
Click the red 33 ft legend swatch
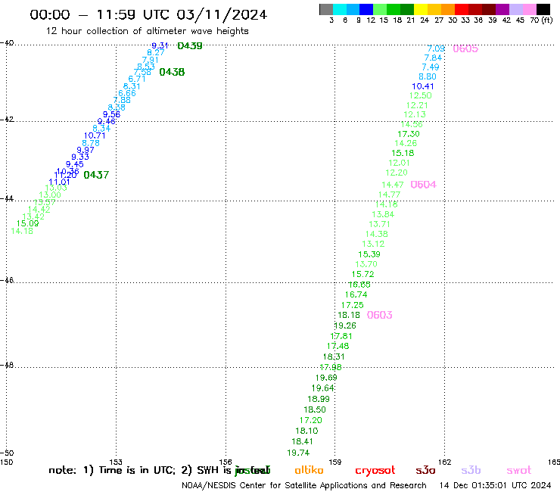(x=462, y=10)
